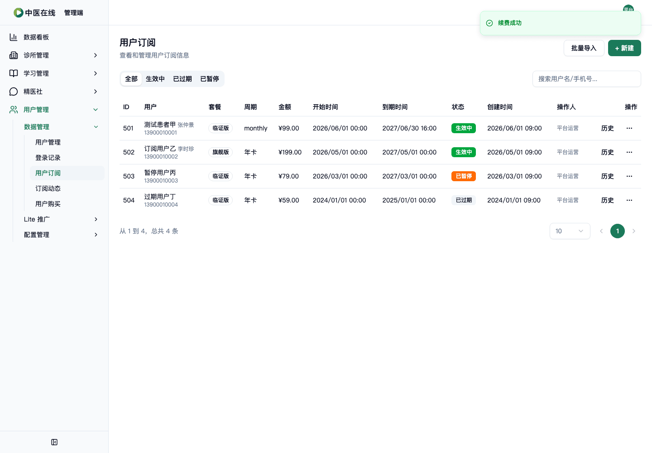This screenshot has width=652, height=453.
Task: Click the 学习管理 book icon
Action: (x=14, y=73)
